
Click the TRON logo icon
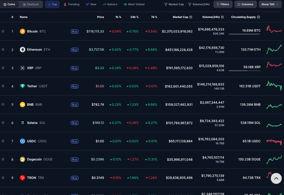click(22, 178)
